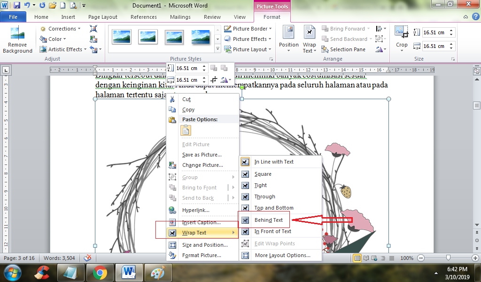This screenshot has width=481, height=282.
Task: Minimize the ribbon with the caret button
Action: (465, 17)
